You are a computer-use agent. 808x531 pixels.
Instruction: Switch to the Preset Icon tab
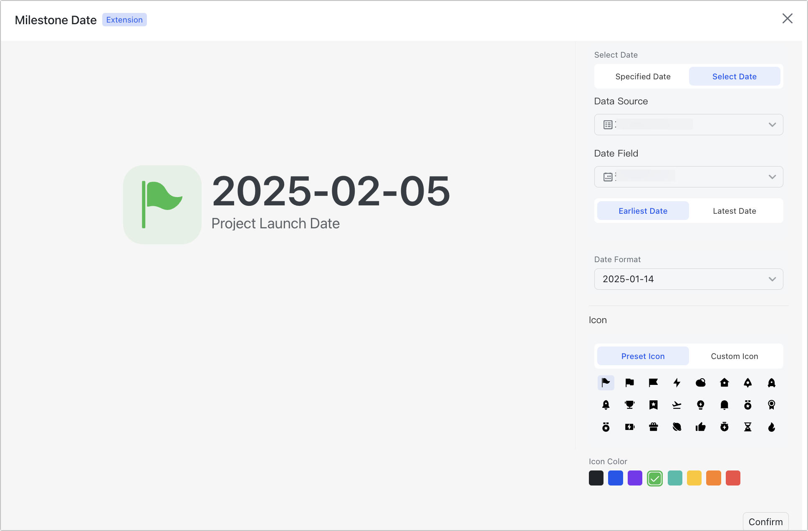[643, 356]
